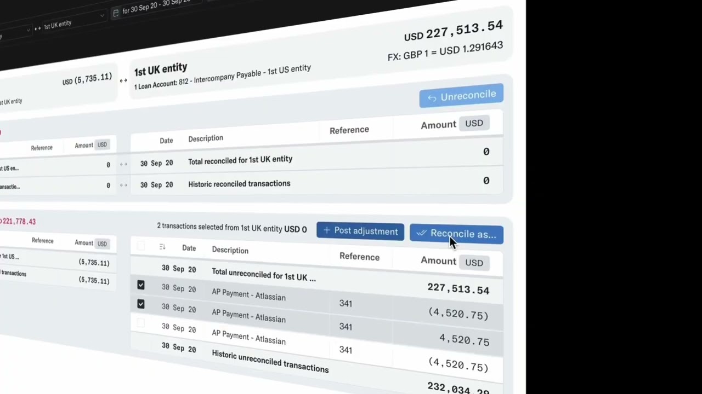Viewport: 702px width, 394px height.
Task: Select the Historic reconciled transactions row
Action: click(x=317, y=183)
